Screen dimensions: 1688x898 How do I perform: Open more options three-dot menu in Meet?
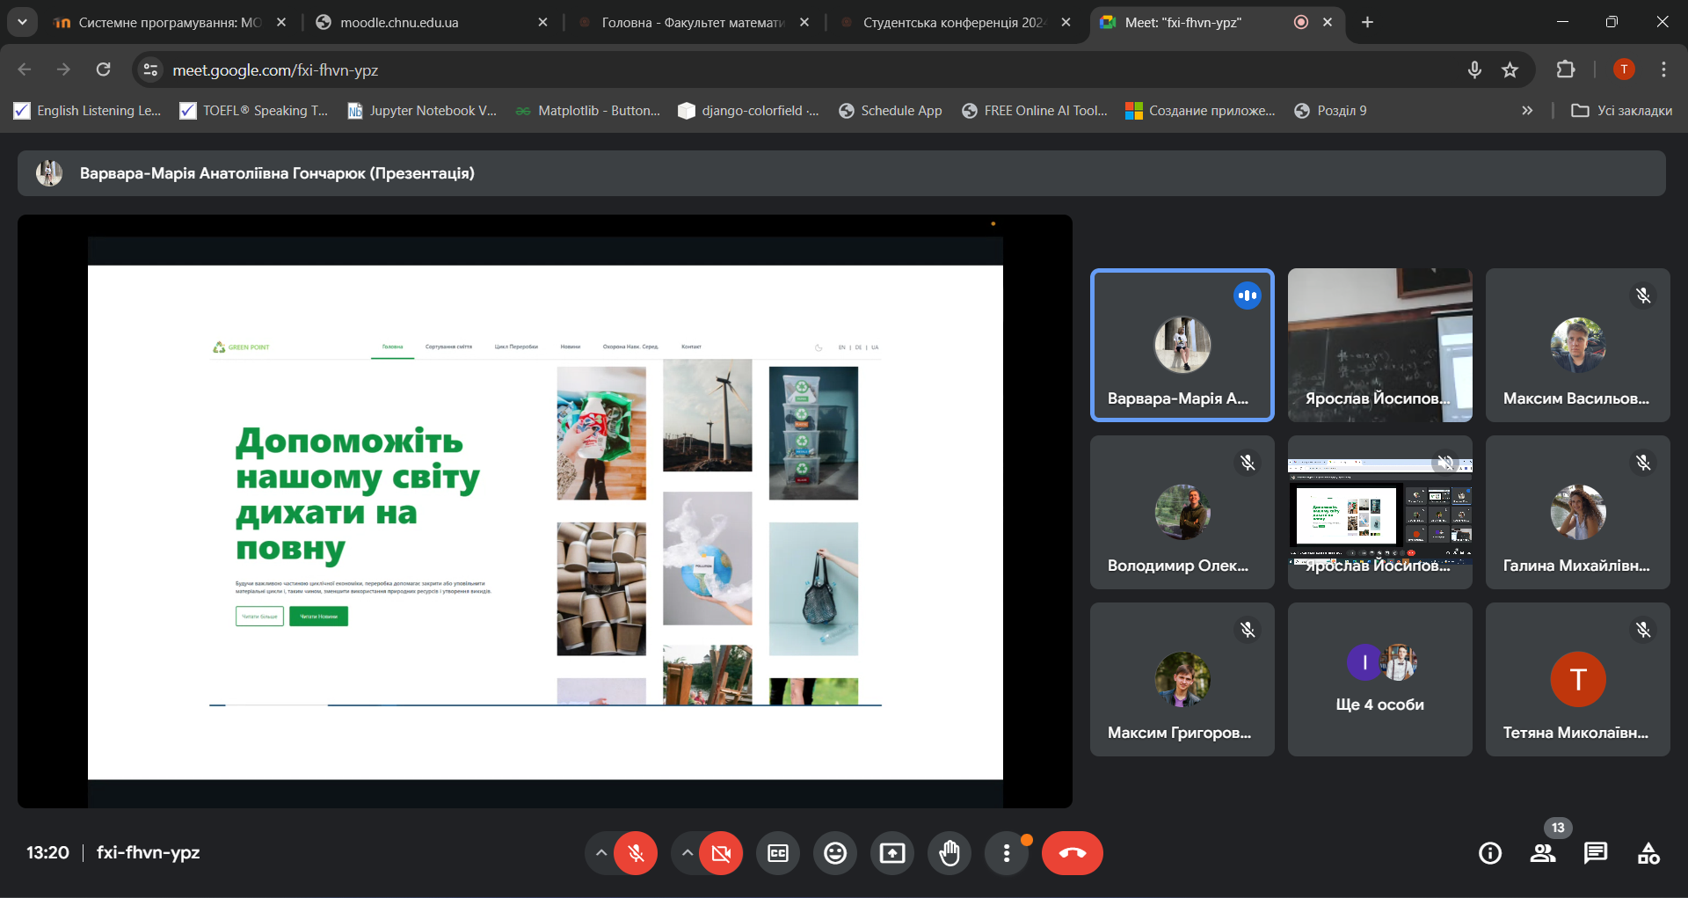coord(1007,853)
